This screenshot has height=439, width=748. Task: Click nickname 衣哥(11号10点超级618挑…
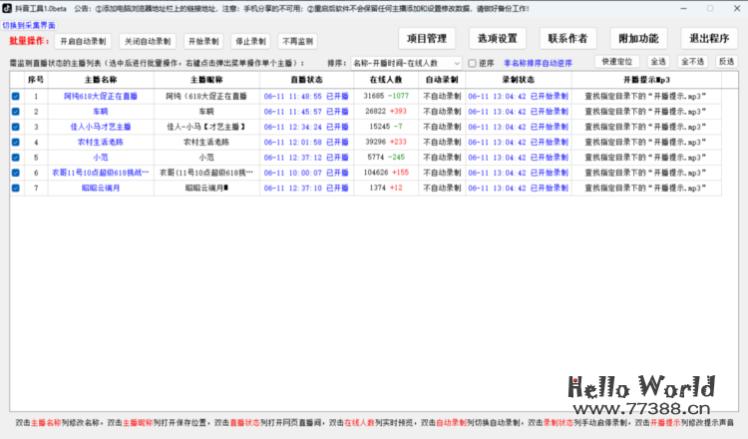pos(206,173)
